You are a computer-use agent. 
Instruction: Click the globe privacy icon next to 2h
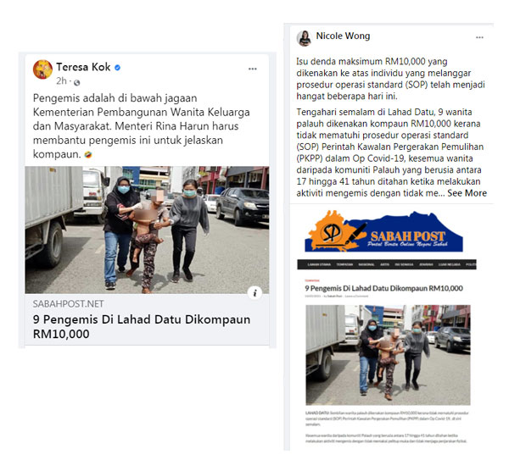(x=76, y=83)
